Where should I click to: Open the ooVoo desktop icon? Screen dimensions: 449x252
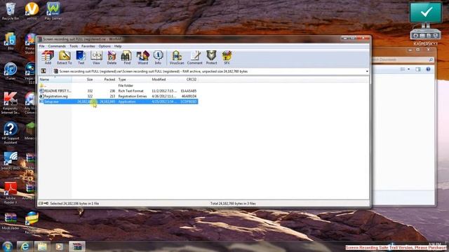(x=32, y=11)
